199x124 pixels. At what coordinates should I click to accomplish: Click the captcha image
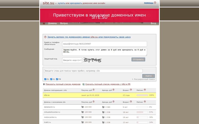[x=92, y=60]
